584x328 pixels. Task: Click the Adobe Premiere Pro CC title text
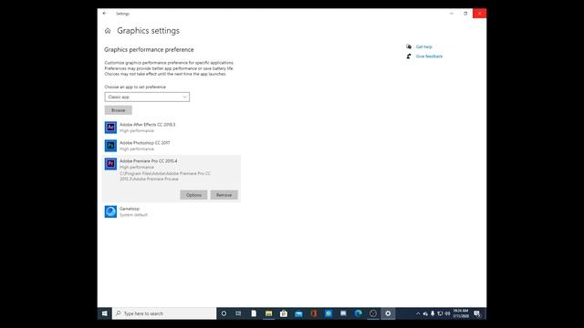tap(148, 161)
